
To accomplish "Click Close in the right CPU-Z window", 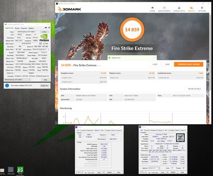I will pyautogui.click(x=182, y=172).
